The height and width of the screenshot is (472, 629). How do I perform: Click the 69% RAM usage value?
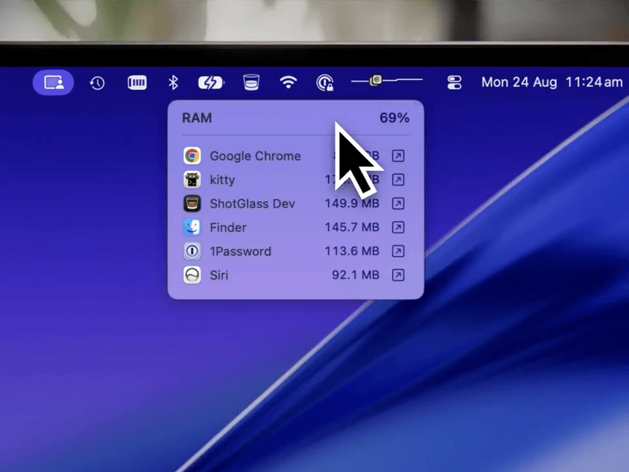pyautogui.click(x=394, y=117)
